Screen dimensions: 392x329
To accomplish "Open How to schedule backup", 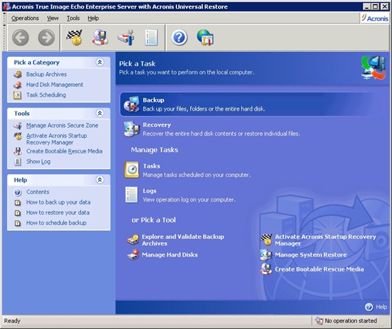I will (x=56, y=223).
